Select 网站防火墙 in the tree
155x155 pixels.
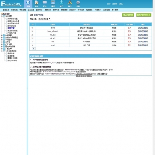point(12,33)
